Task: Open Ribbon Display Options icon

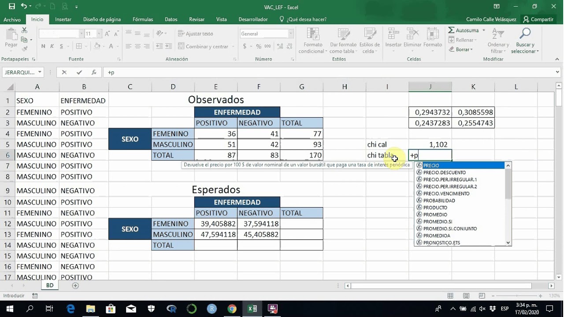Action: pos(497,7)
